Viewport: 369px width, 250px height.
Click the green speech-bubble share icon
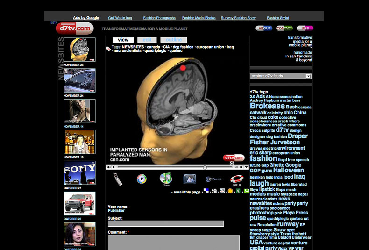[246, 191]
